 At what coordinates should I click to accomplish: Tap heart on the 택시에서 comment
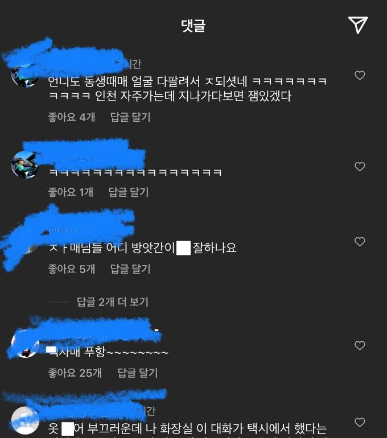pos(360,422)
